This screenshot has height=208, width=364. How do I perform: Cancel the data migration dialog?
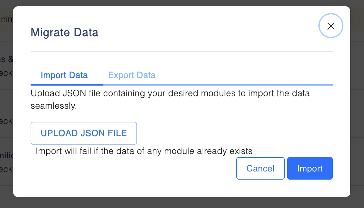(260, 168)
